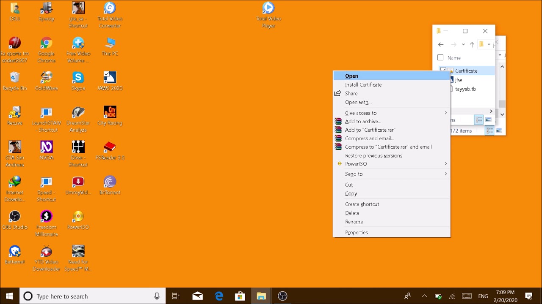Click Cut in the context menu

392,185
